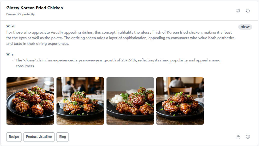Select the Blog button
Screen dimensions: 259x146
62,137
